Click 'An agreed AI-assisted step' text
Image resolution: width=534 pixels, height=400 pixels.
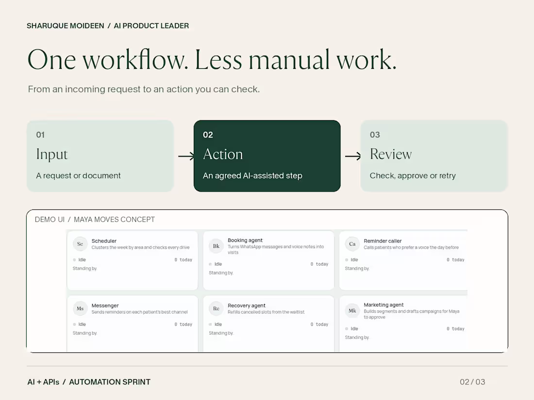coord(253,176)
